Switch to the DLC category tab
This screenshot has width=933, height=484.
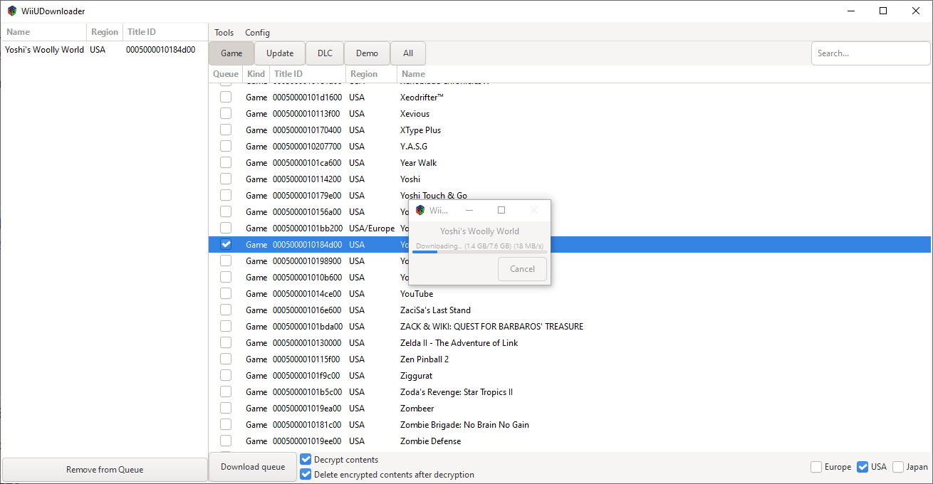(x=325, y=53)
